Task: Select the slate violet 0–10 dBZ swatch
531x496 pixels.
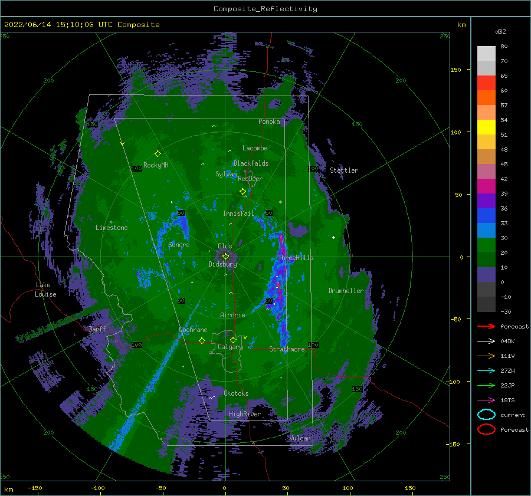Action: click(x=486, y=275)
